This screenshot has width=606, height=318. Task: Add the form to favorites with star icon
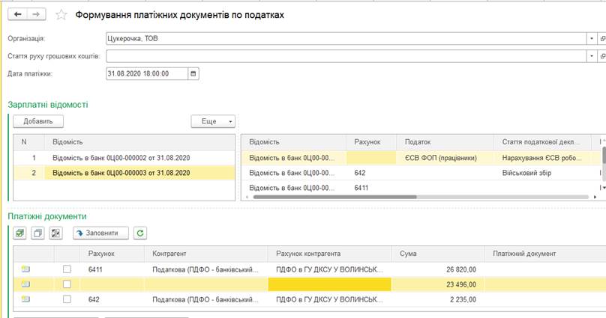click(x=61, y=15)
